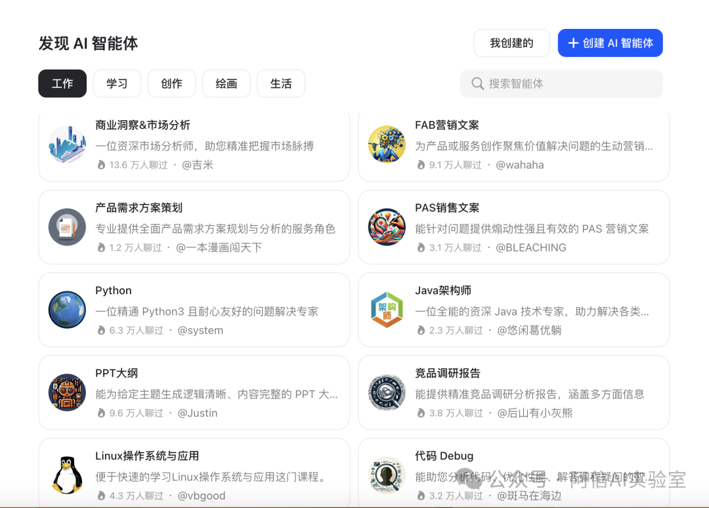This screenshot has height=508, width=709.
Task: Click author name @system
Action: pyautogui.click(x=201, y=330)
